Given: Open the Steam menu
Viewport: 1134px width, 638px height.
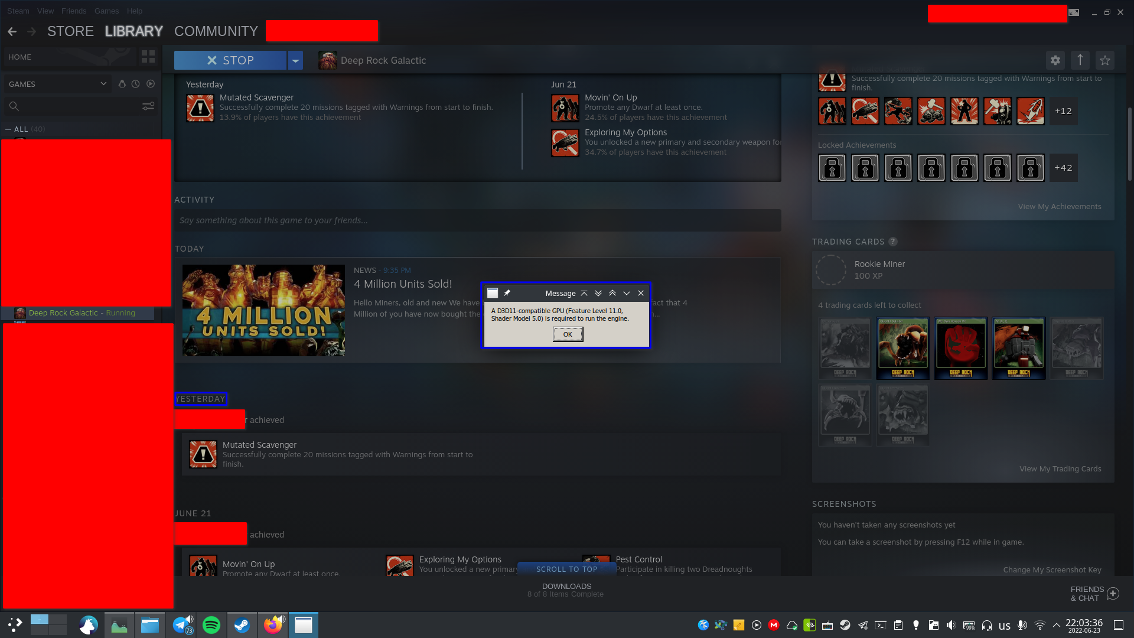Looking at the screenshot, I should 18,11.
